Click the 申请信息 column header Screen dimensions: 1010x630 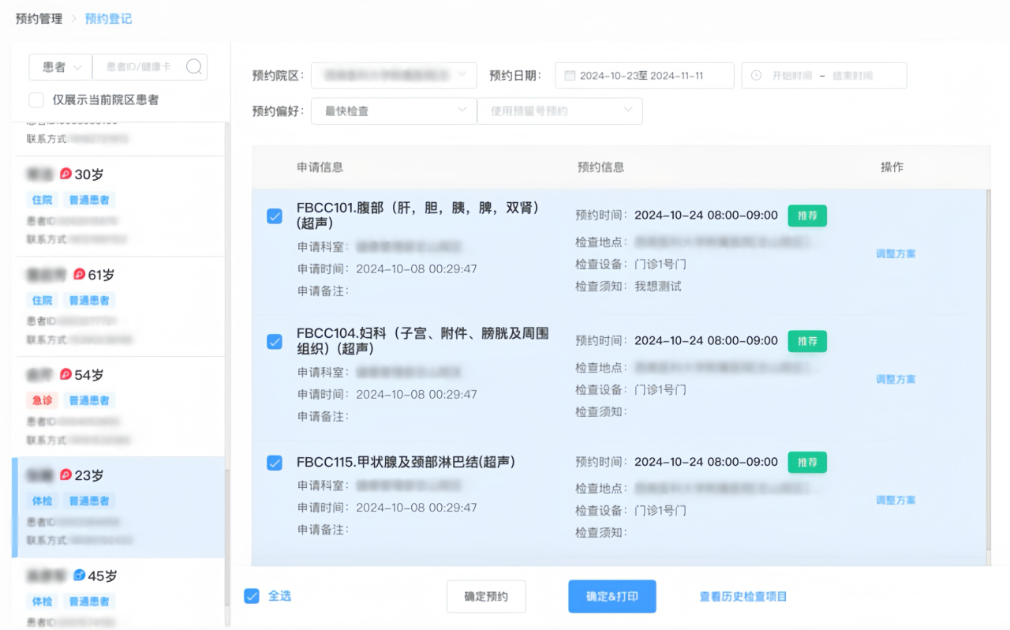(x=320, y=167)
